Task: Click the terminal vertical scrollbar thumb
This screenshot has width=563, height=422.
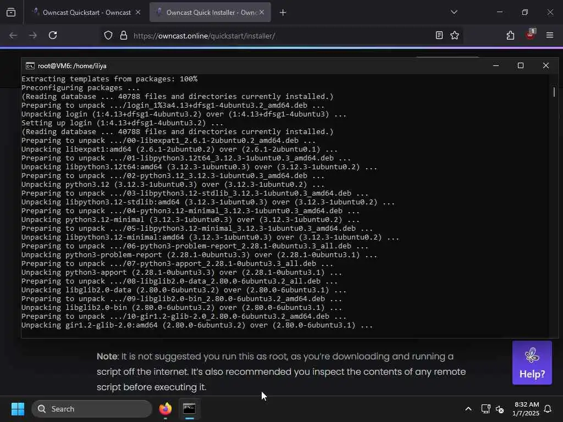Action: pos(554,92)
